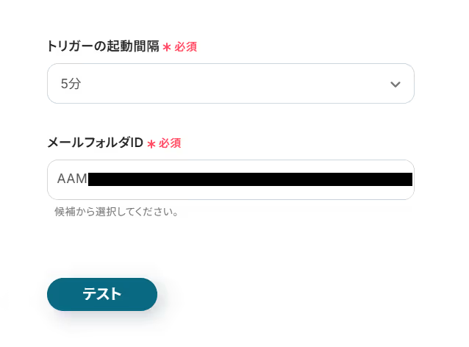Click the テスト button
Image resolution: width=469 pixels, height=347 pixels.
pyautogui.click(x=102, y=294)
